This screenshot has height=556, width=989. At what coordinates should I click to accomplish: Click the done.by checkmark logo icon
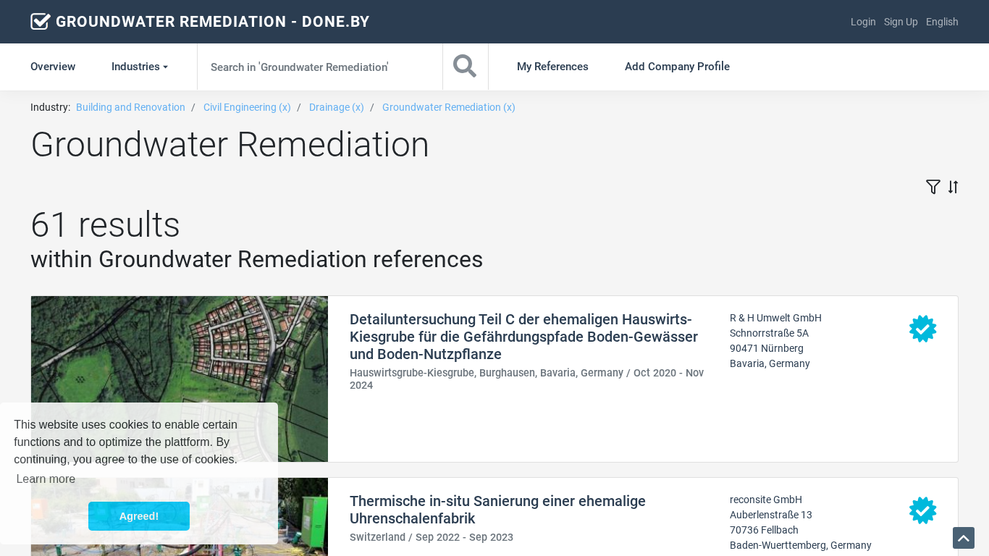41,22
